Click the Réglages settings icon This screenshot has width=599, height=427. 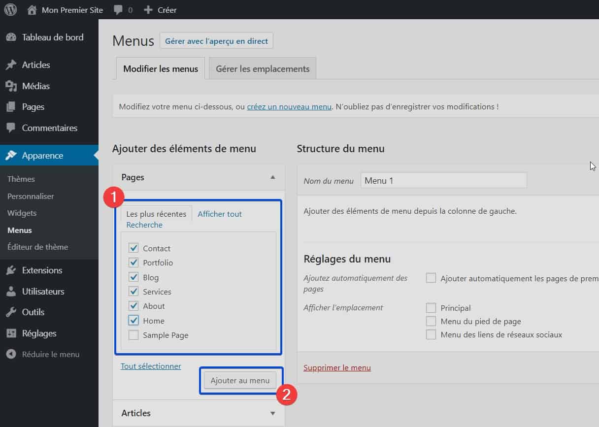(11, 333)
